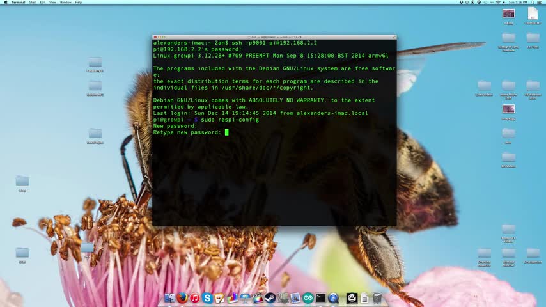Open Spotlight search
Screen dimensions: 546x307
click(533, 2)
